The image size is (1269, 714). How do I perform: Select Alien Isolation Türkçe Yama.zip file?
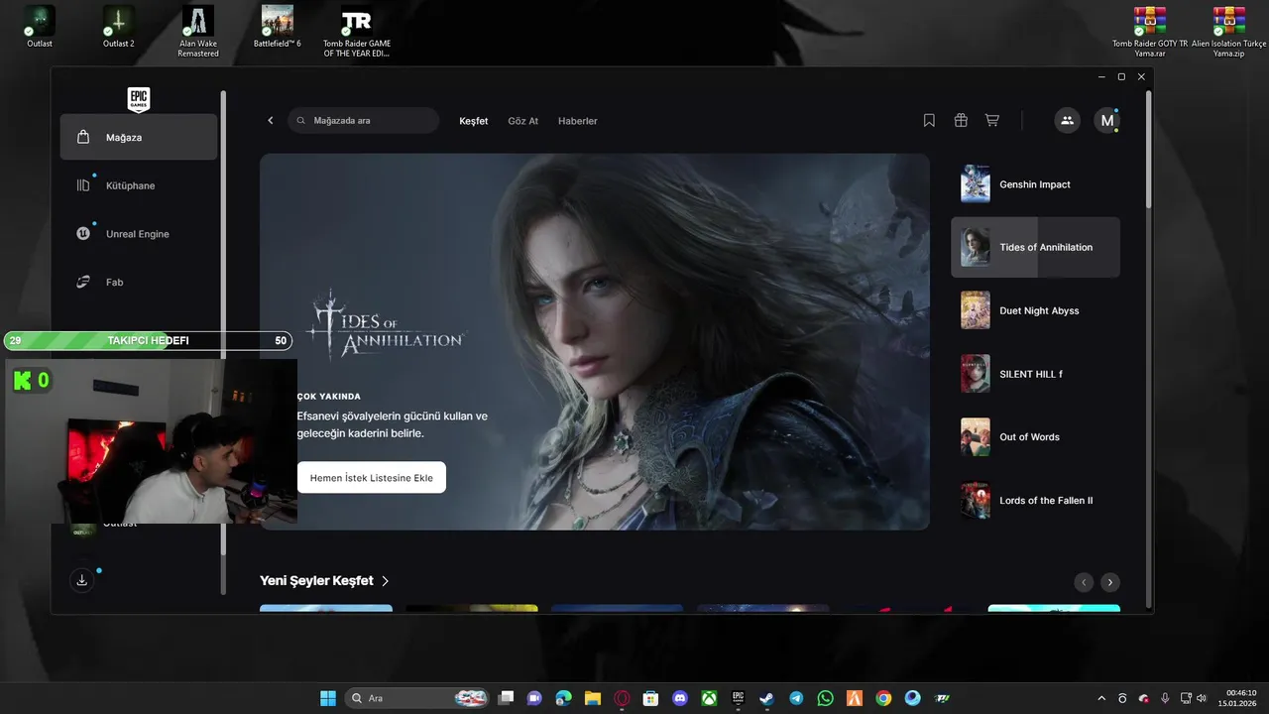point(1229,32)
